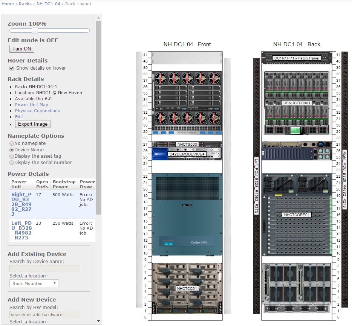Screen dimensions: 352x326
Task: Open the Power Unit Map link
Action: pyautogui.click(x=32, y=105)
